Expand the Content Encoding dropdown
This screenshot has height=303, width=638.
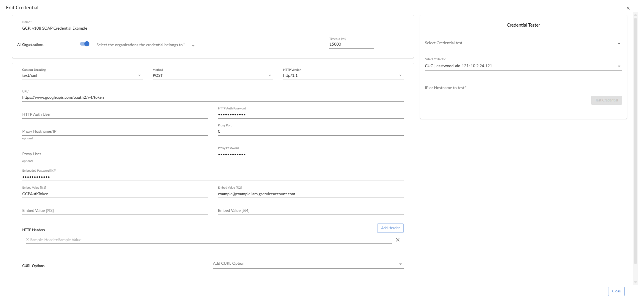point(82,76)
